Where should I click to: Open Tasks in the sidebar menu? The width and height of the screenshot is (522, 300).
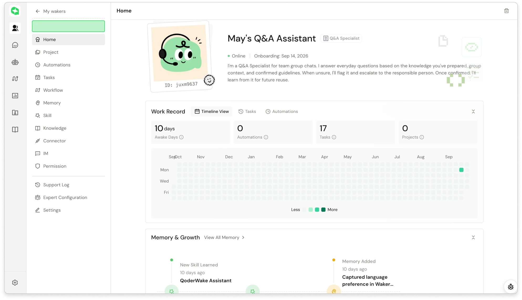click(68, 77)
